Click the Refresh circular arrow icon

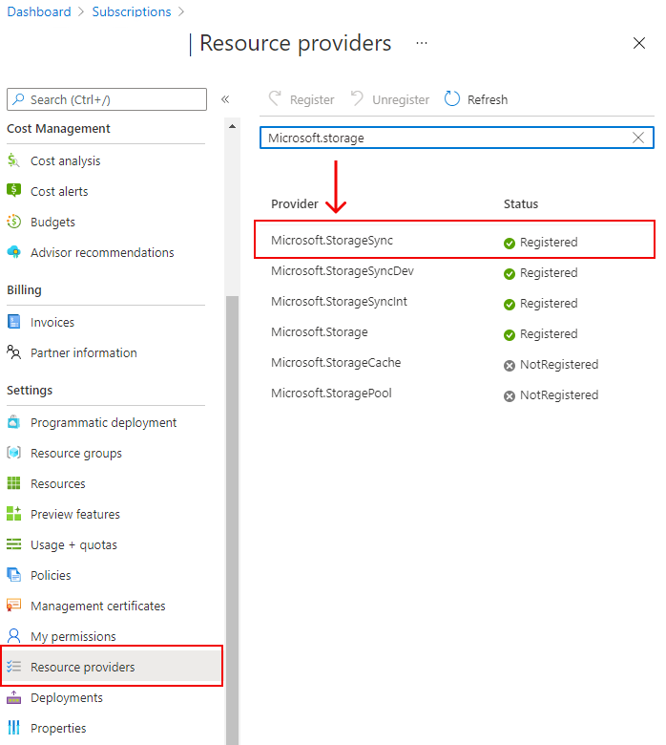(452, 98)
